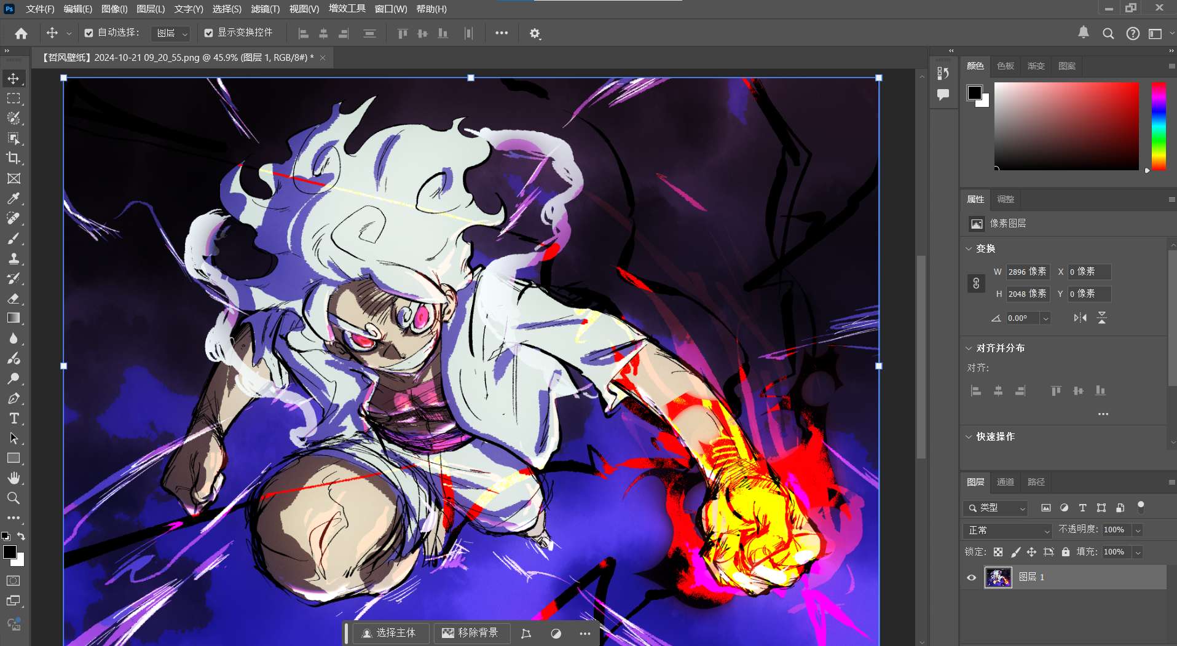The height and width of the screenshot is (646, 1177).
Task: Toggle the width-height link constraint
Action: tap(976, 283)
